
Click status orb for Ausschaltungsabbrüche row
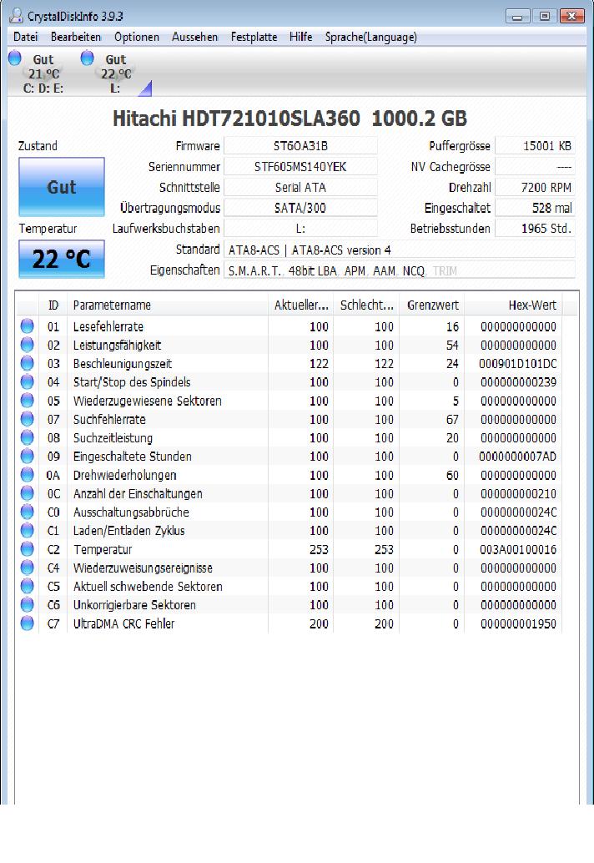point(27,512)
